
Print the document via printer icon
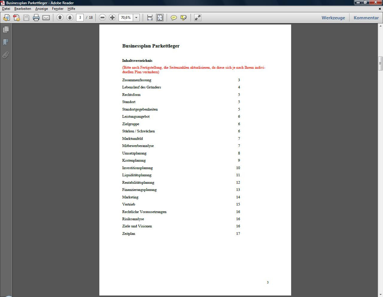pyautogui.click(x=36, y=18)
